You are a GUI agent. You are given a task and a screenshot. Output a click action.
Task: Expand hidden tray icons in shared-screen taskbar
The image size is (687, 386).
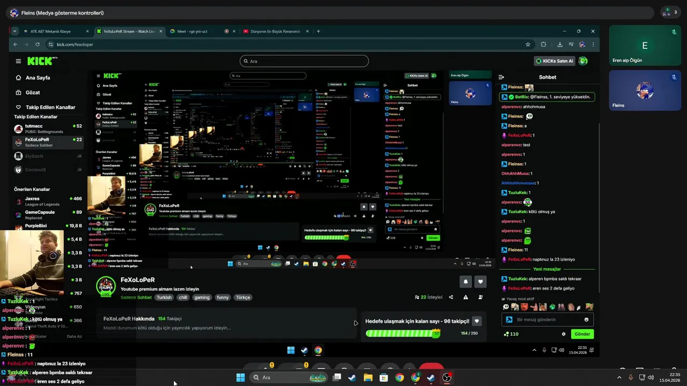tap(534, 350)
